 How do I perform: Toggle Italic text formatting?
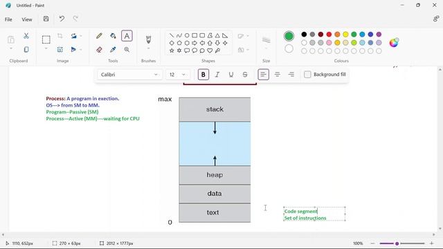[217, 75]
